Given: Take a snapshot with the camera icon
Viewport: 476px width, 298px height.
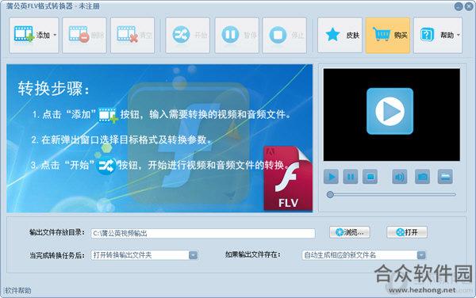Looking at the screenshot, I should click(422, 177).
